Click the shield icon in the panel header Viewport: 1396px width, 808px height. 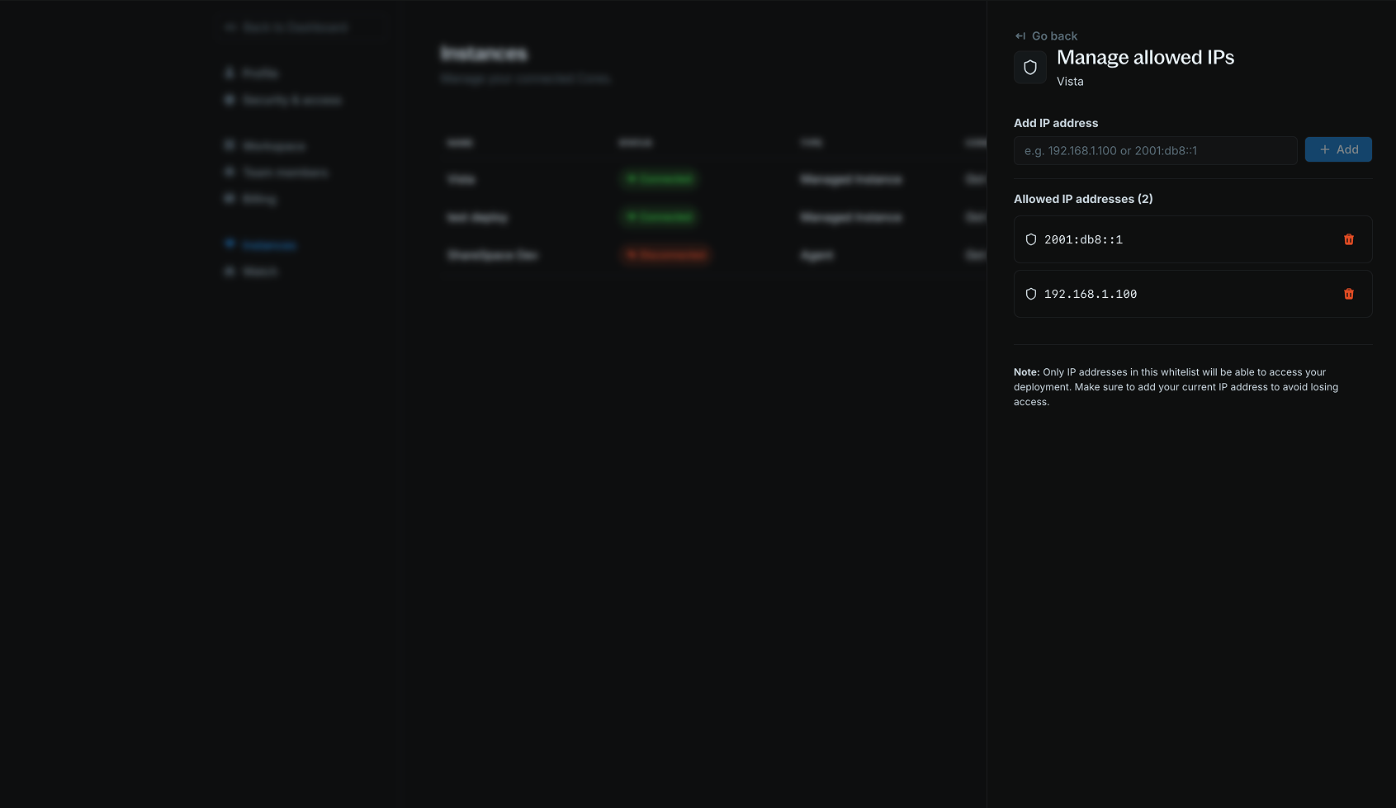point(1029,67)
